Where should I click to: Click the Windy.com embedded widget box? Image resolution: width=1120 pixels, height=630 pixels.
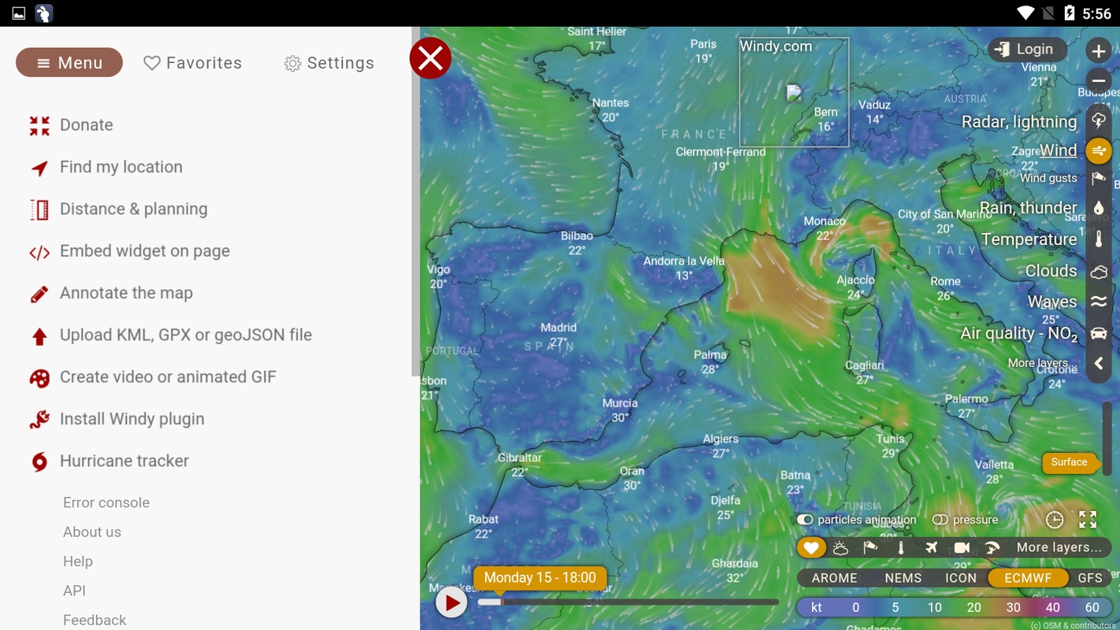point(794,91)
